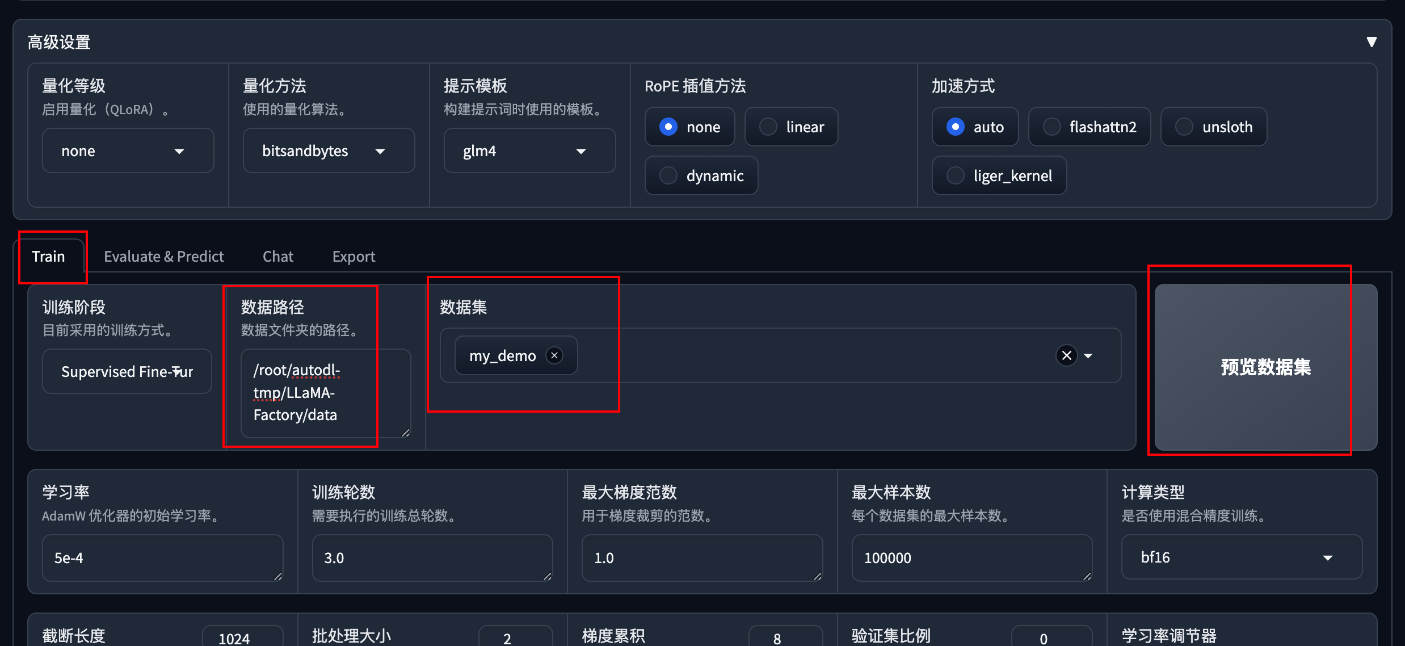Select the dynamic RoPE option

(x=701, y=175)
